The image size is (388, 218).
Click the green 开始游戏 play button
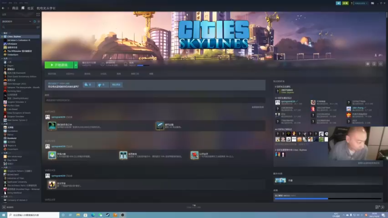59,65
